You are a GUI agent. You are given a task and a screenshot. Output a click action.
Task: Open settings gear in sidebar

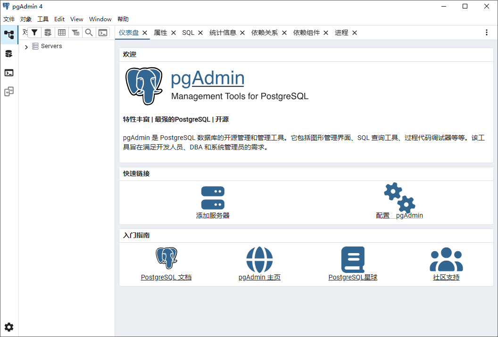pos(9,327)
